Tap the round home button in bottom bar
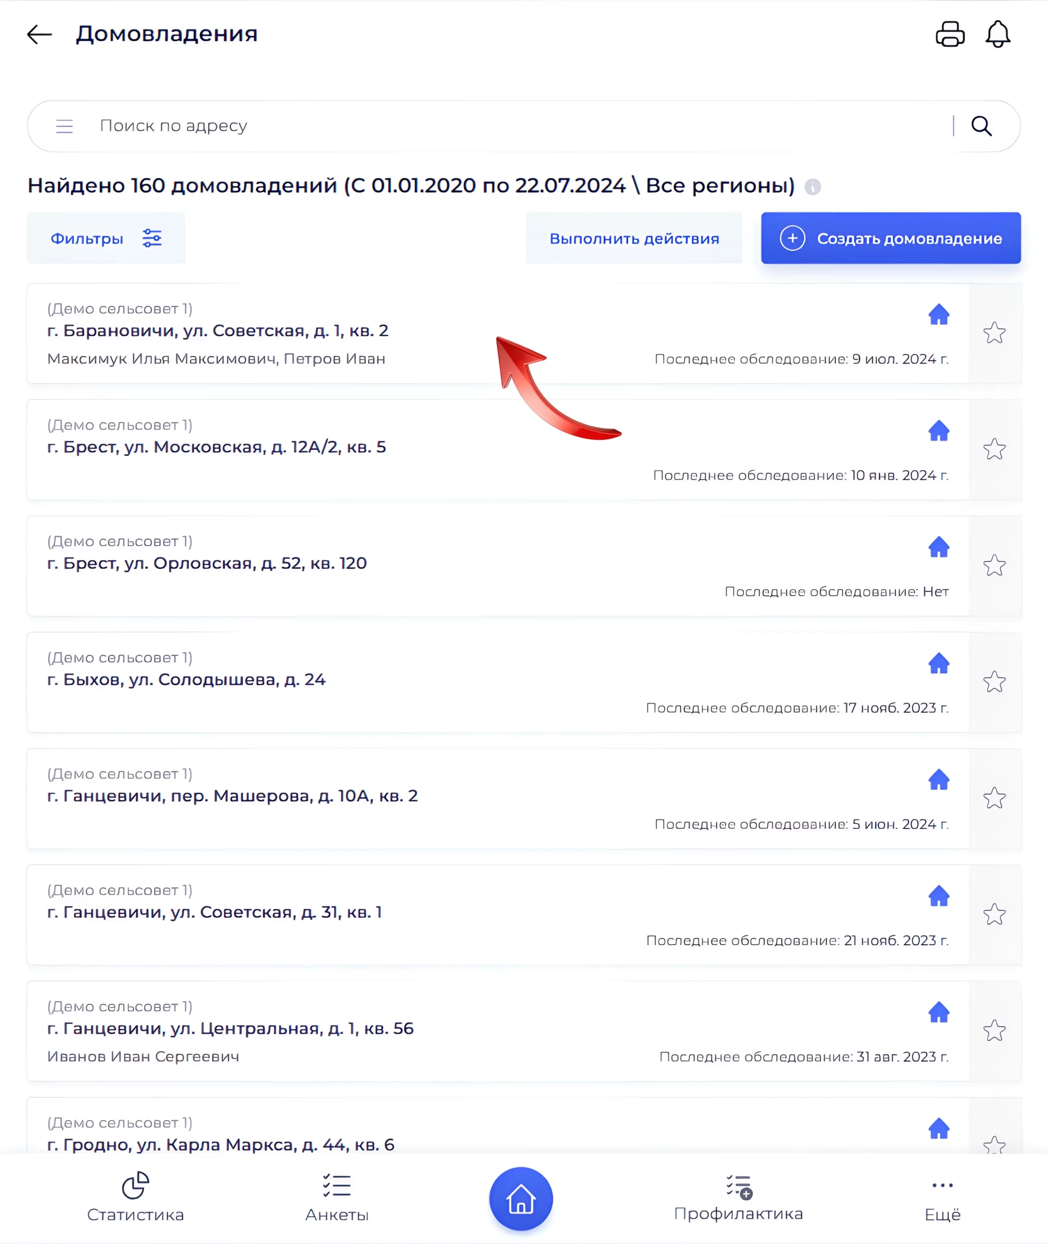1049x1244 pixels. (521, 1199)
